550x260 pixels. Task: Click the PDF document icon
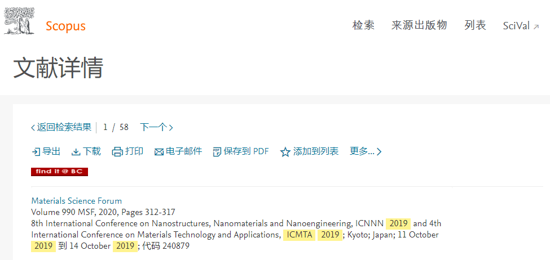[218, 152]
